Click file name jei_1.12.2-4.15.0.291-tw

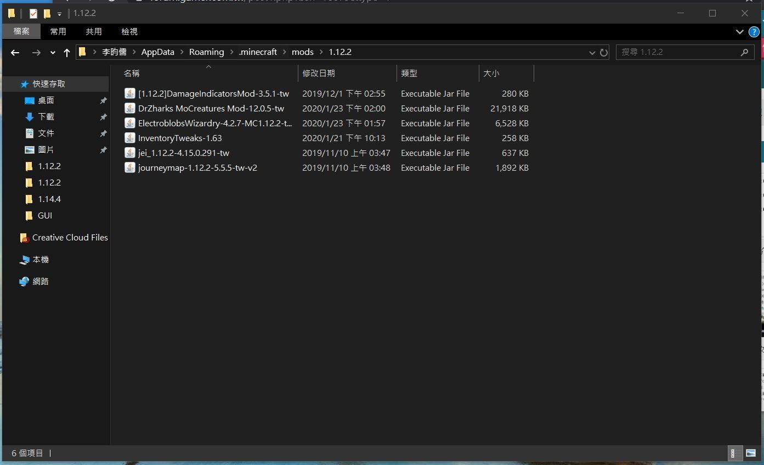click(x=184, y=153)
